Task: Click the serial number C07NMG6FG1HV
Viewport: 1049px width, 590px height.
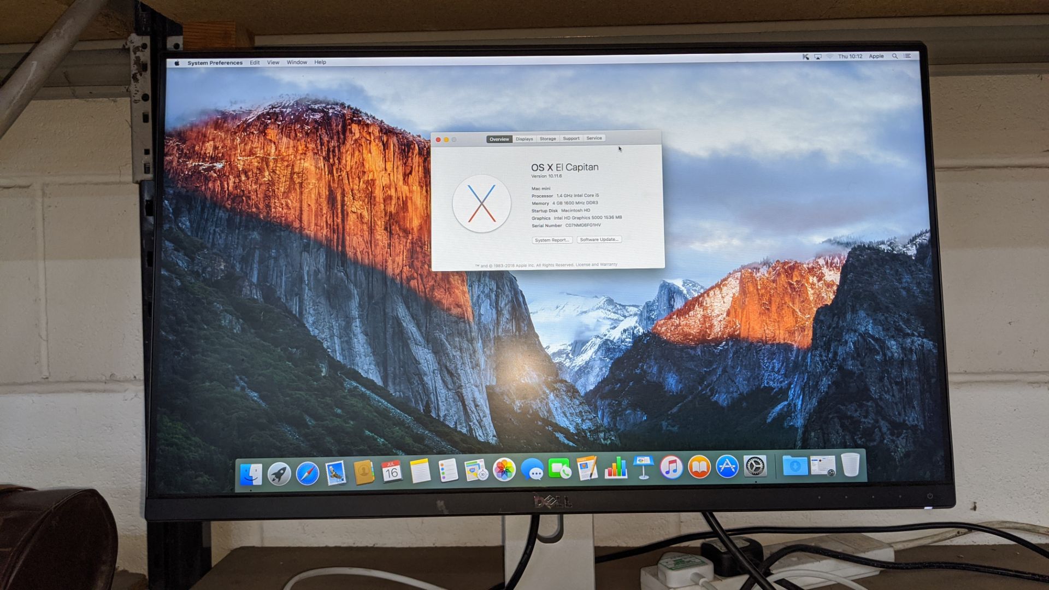Action: pos(583,225)
